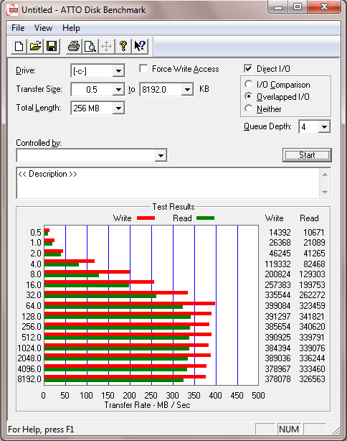Click read value 326563 for 8192.0

tap(312, 379)
